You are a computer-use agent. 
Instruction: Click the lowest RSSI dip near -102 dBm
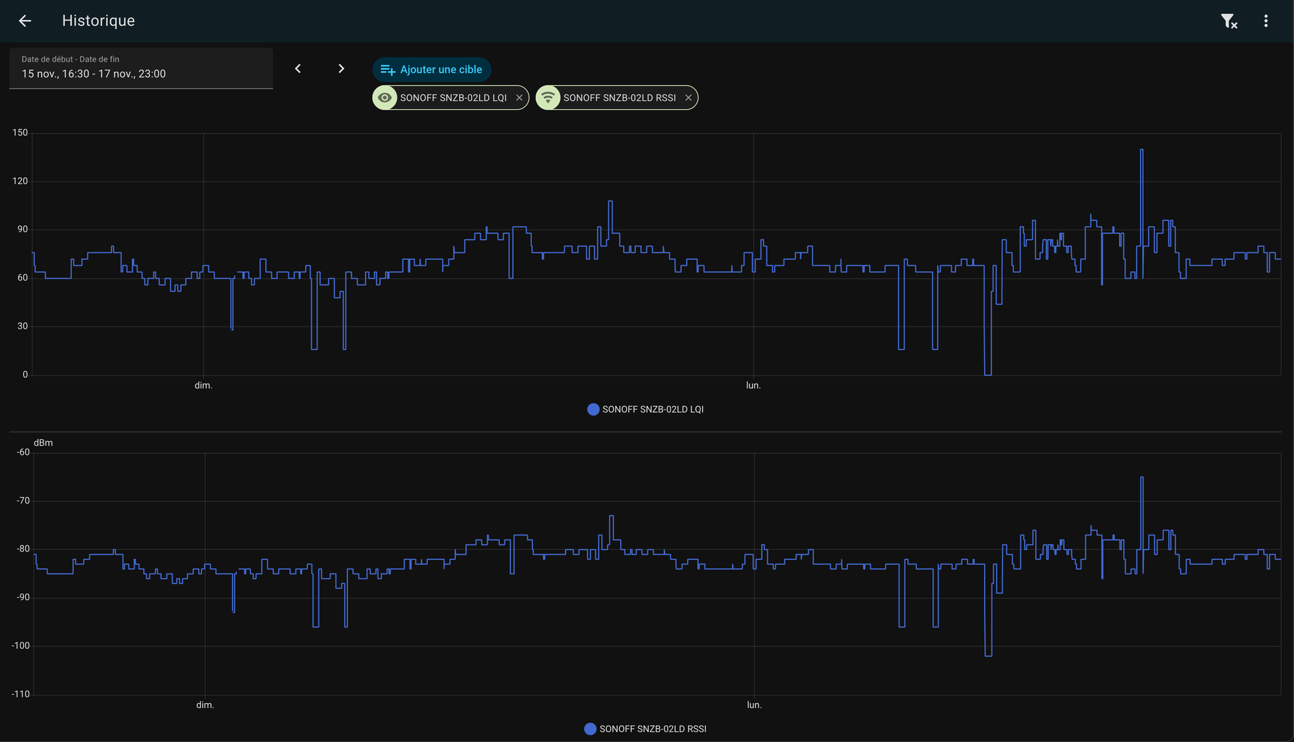click(x=988, y=655)
